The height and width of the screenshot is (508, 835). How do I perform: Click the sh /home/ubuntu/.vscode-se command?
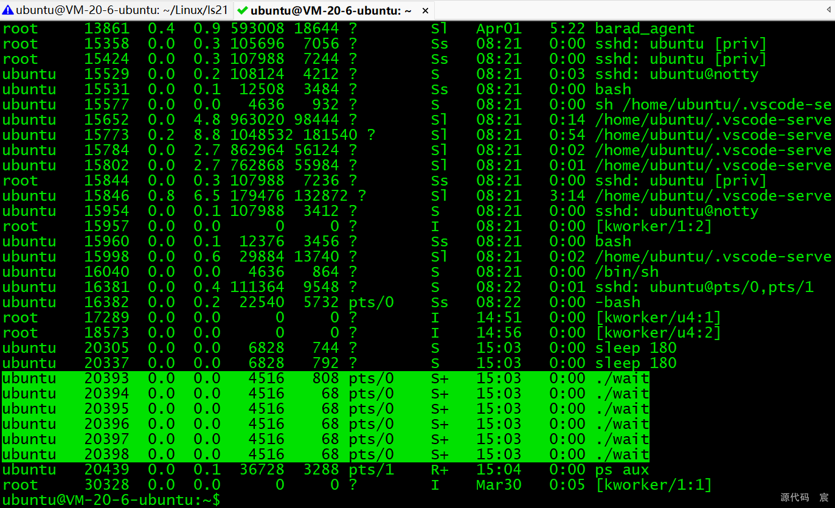pyautogui.click(x=713, y=105)
